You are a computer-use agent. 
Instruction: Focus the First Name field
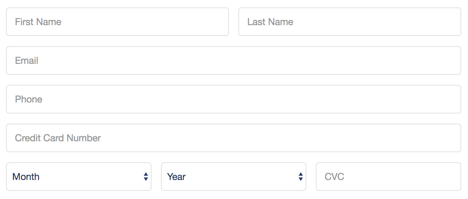[118, 22]
